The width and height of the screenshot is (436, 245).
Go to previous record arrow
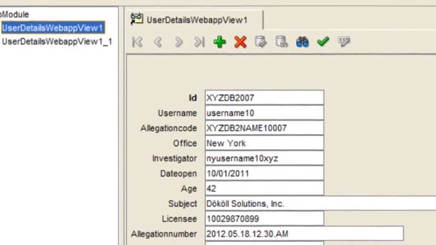[x=158, y=42]
